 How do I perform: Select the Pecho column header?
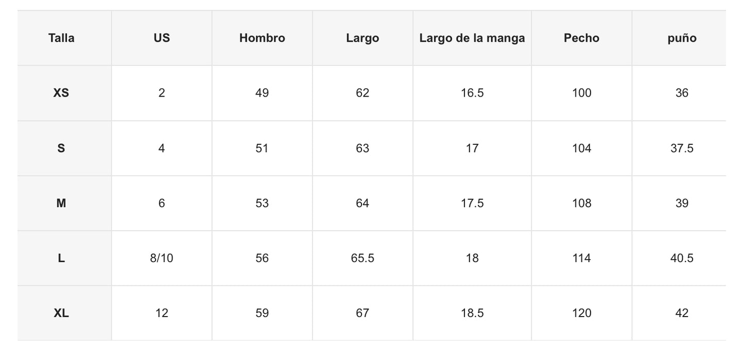point(581,38)
